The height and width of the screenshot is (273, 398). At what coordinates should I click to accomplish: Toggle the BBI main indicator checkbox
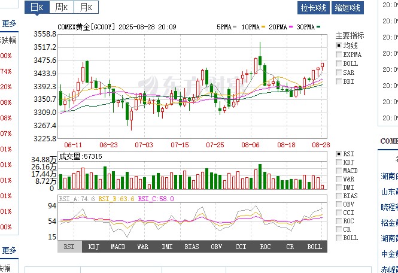339,81
